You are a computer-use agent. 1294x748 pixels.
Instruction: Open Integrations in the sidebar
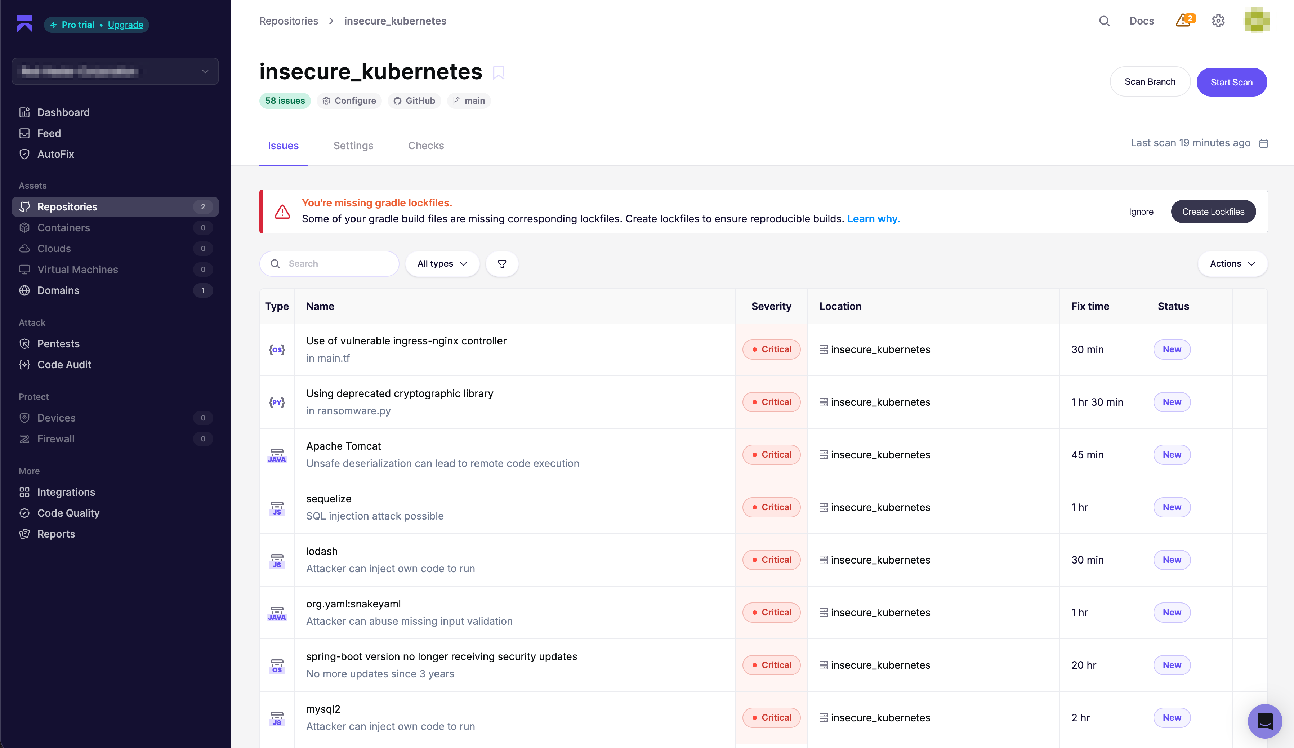pyautogui.click(x=115, y=492)
